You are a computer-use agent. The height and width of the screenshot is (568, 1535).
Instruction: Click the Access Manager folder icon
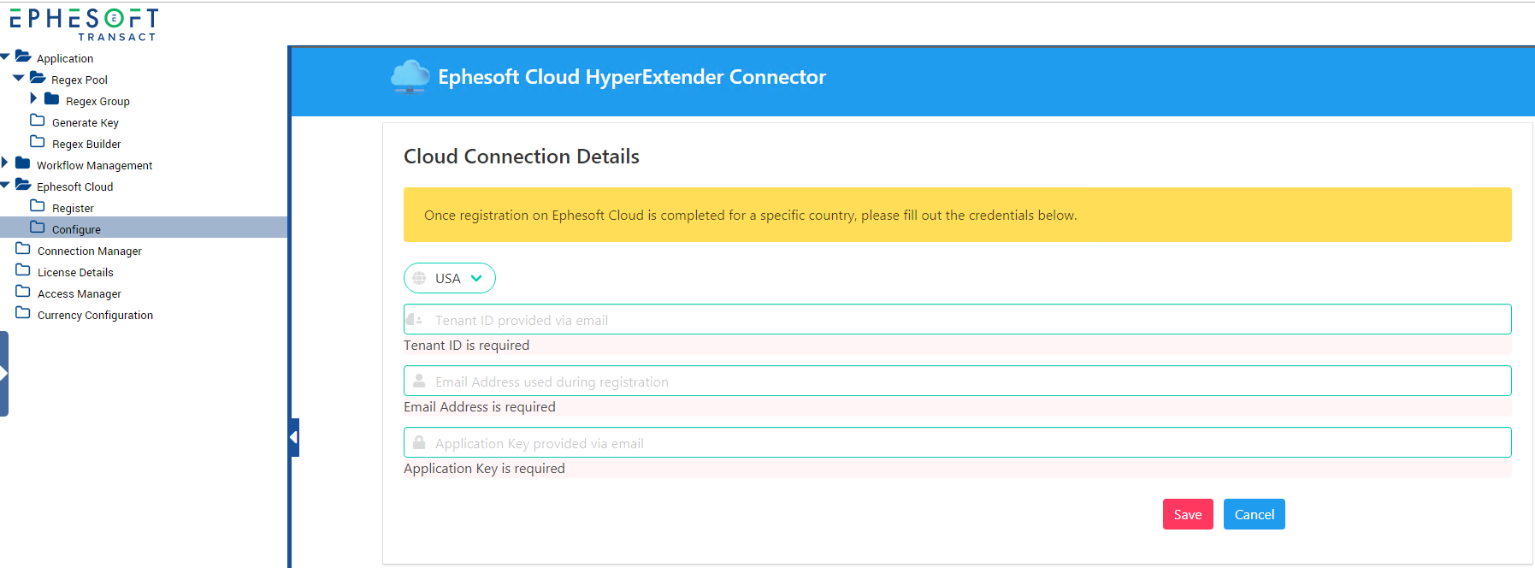point(23,292)
